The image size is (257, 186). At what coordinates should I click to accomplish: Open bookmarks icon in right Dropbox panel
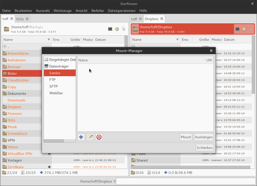tap(251, 29)
